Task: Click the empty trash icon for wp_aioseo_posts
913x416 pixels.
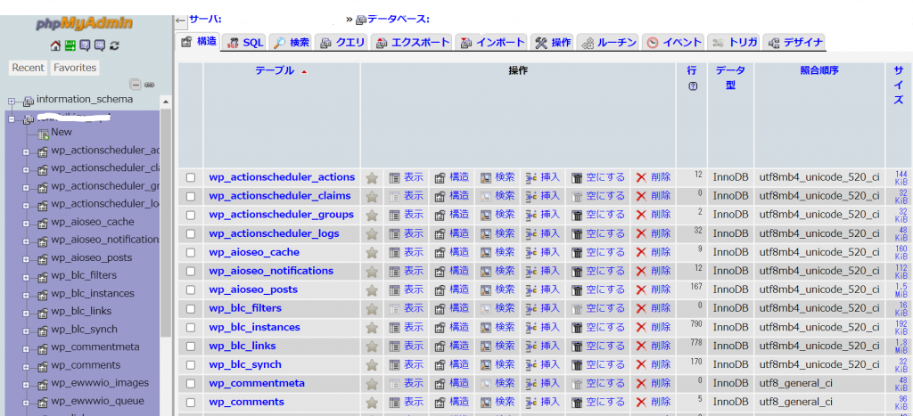Action: [577, 290]
